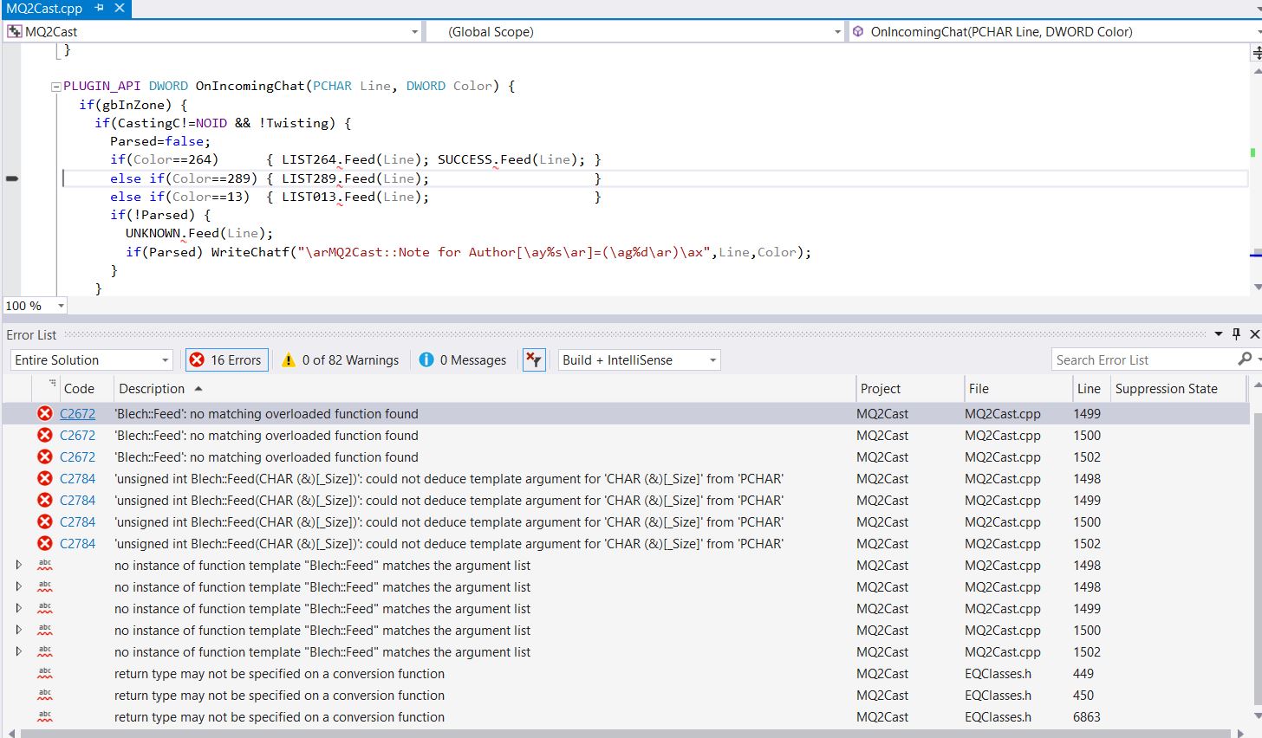Click the split editor handle icon
Viewport: 1262px width, 738px height.
(1256, 53)
